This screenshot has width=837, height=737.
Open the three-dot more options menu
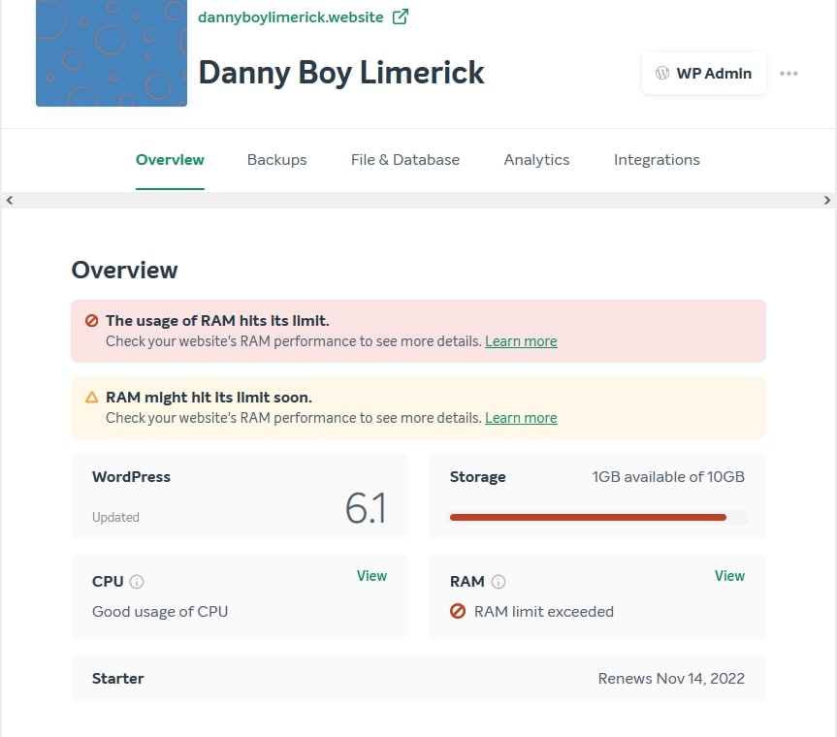tap(789, 73)
